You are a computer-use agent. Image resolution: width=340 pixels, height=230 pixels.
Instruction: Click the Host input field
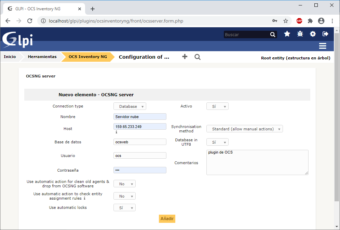pos(140,127)
